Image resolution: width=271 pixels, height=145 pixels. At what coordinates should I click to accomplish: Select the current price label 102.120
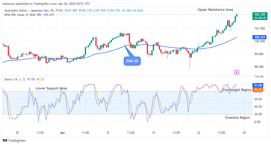tap(260, 15)
